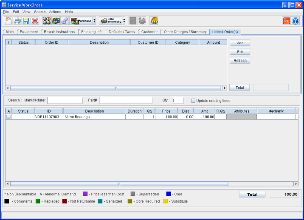The width and height of the screenshot is (304, 220).
Task: Open the Actions menu
Action: point(55,12)
